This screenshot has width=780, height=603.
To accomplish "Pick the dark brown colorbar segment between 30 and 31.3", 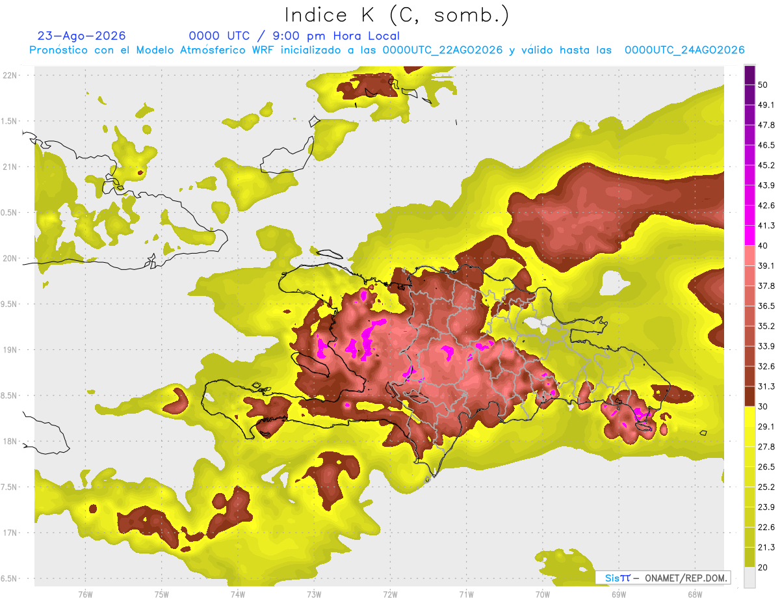I will click(750, 396).
